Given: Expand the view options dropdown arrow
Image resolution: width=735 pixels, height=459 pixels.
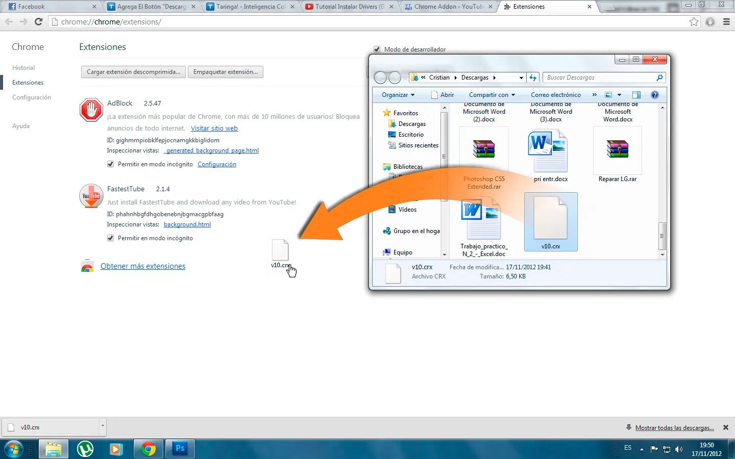Looking at the screenshot, I should coord(619,95).
